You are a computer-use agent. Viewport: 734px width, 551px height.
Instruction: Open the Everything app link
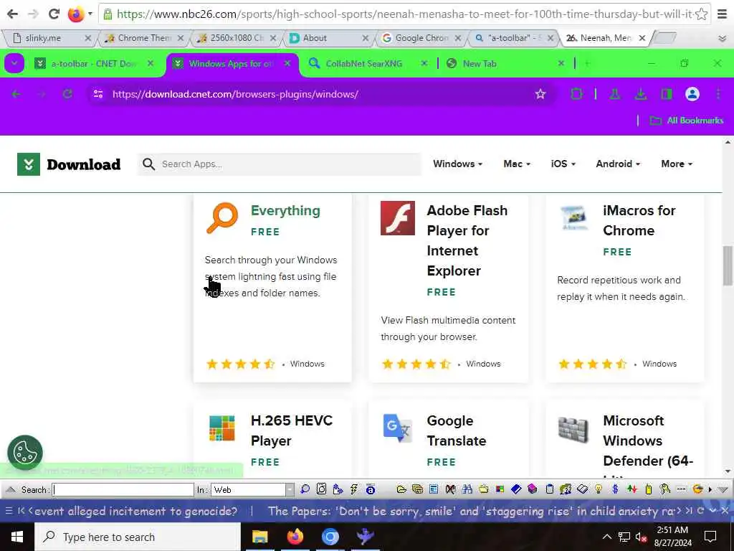pyautogui.click(x=285, y=211)
